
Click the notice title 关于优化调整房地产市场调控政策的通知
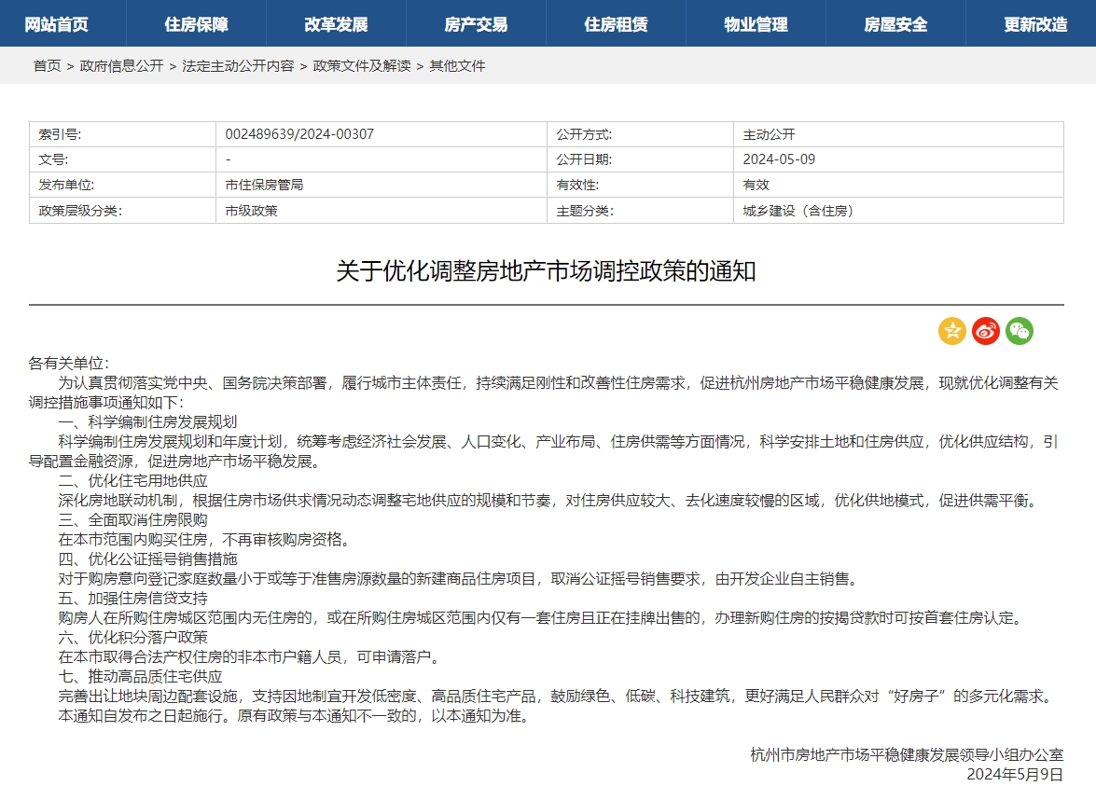coord(546,271)
